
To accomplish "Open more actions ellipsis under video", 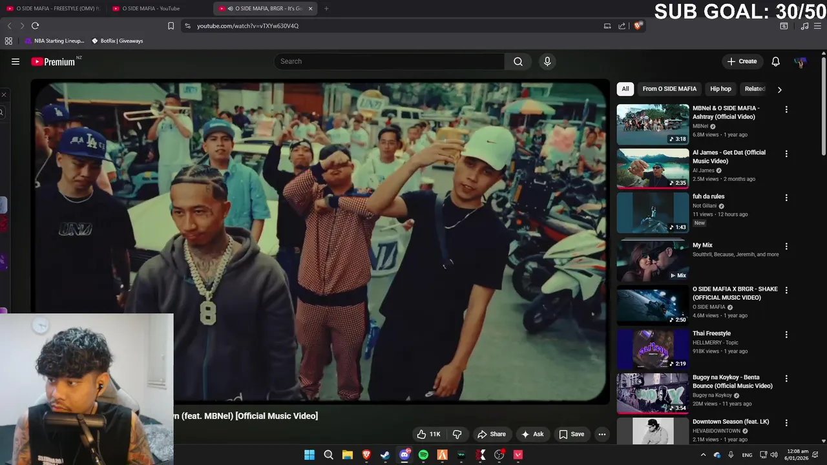I will tap(602, 434).
